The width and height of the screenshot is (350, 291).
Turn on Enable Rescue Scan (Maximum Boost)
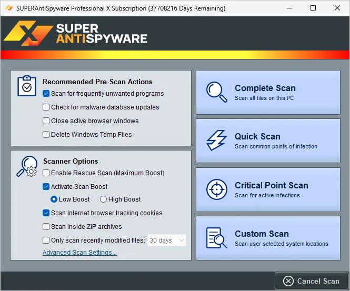(x=46, y=173)
